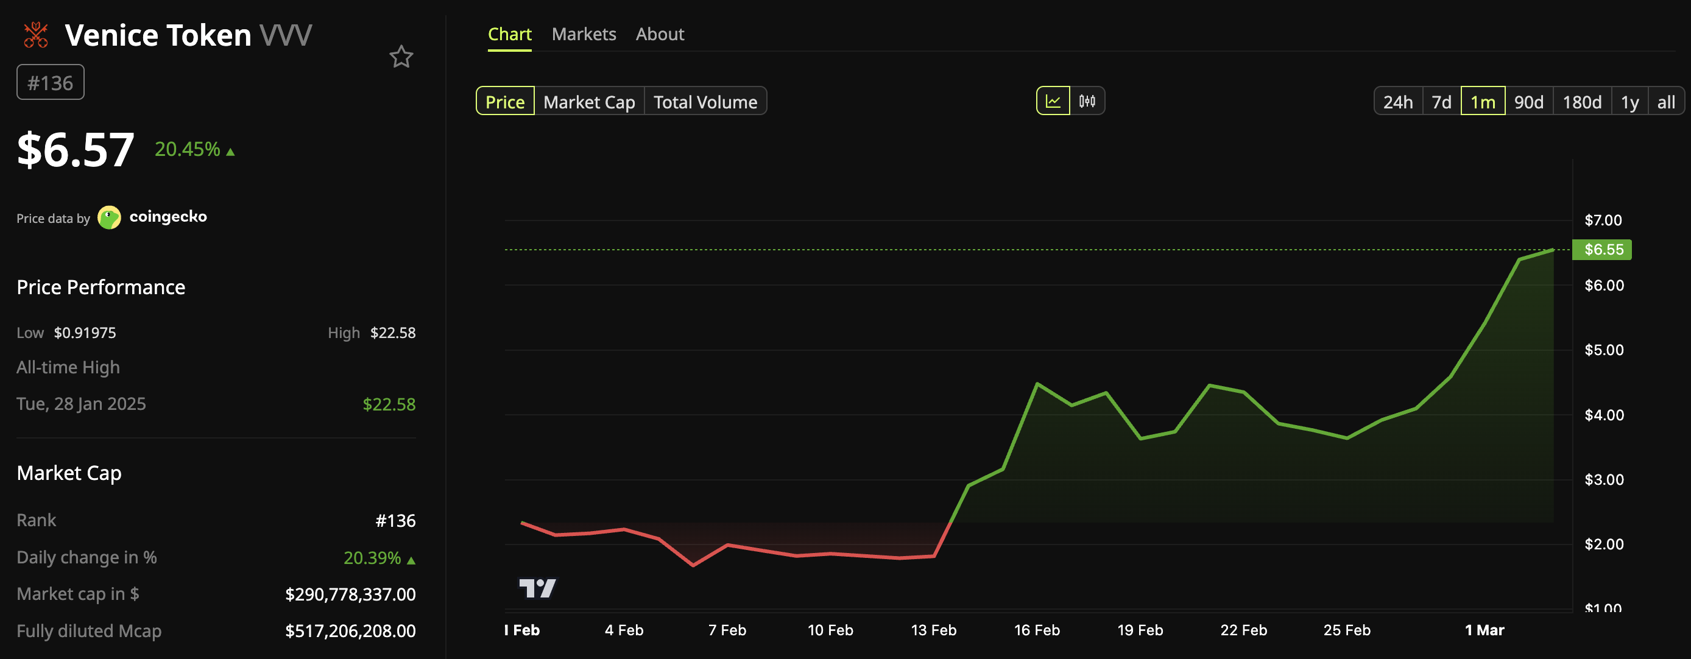
Task: Switch chart data to Market Cap
Action: click(x=588, y=101)
